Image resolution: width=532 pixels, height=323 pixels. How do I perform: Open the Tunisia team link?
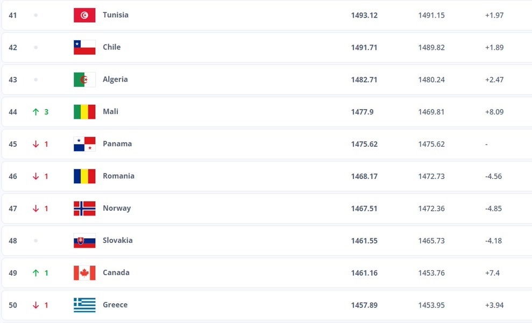click(116, 15)
